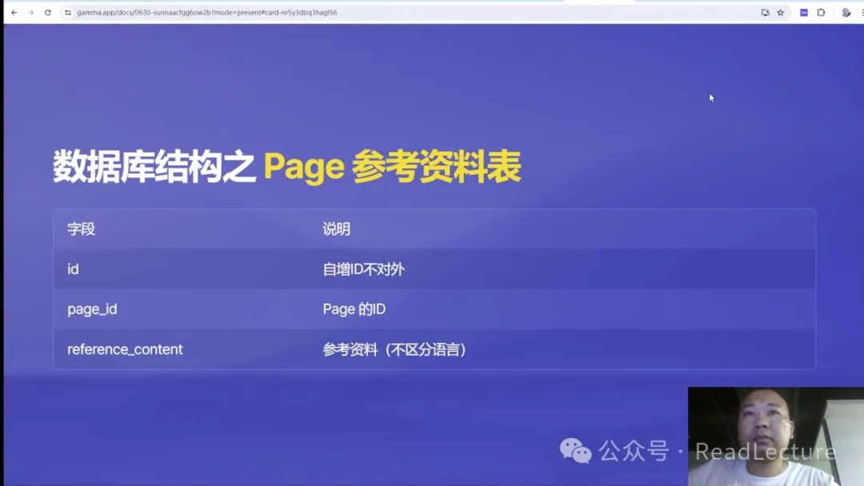
Task: Open the Extensions puzzle piece menu
Action: coord(821,13)
